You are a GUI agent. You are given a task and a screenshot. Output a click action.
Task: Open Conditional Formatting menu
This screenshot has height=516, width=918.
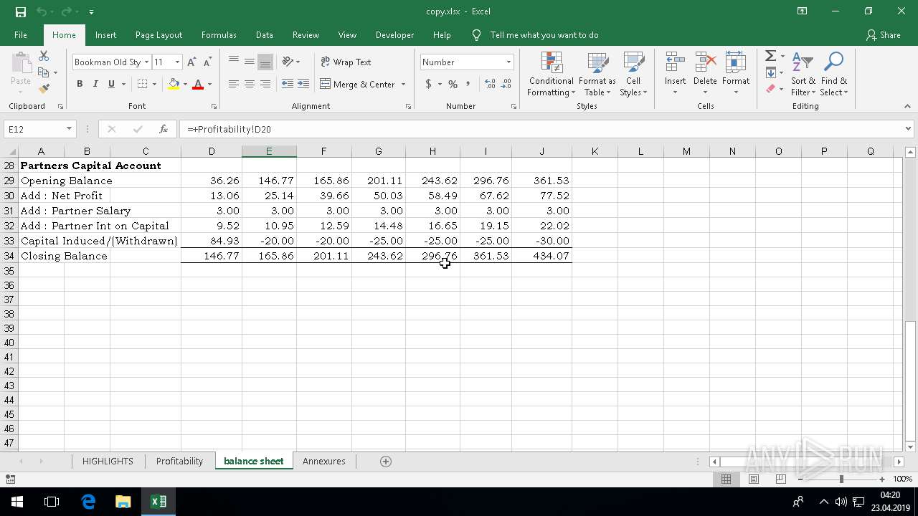(x=551, y=74)
